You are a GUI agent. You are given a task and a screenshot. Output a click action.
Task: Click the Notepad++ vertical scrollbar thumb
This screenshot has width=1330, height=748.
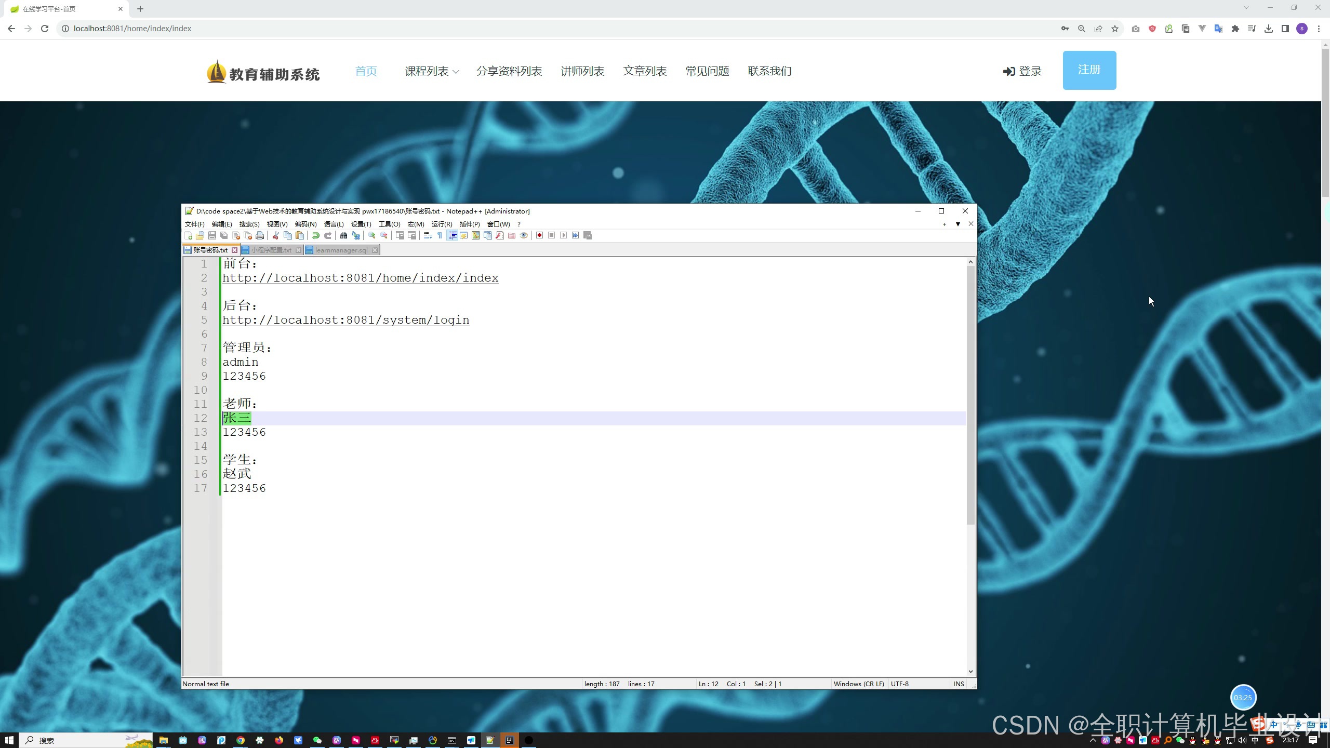pos(970,395)
